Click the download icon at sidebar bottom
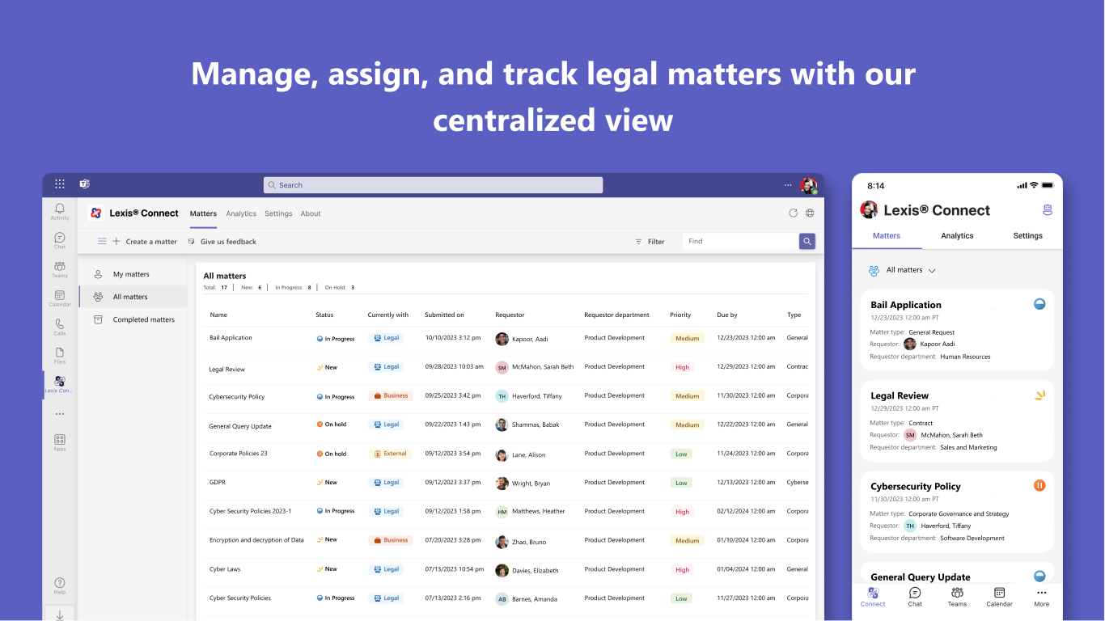The width and height of the screenshot is (1105, 621). pyautogui.click(x=60, y=615)
